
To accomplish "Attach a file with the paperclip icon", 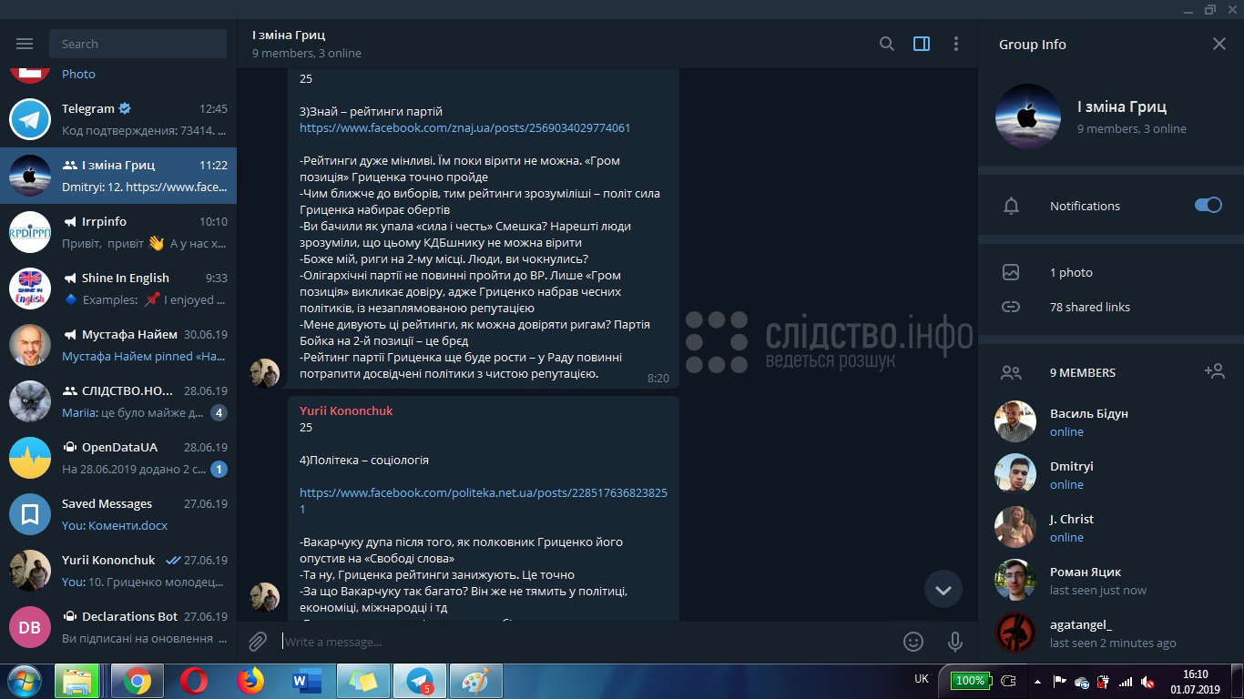I will (x=258, y=642).
